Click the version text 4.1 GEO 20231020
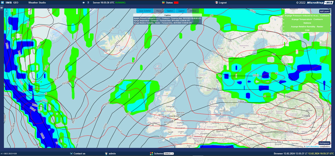 point(9,154)
